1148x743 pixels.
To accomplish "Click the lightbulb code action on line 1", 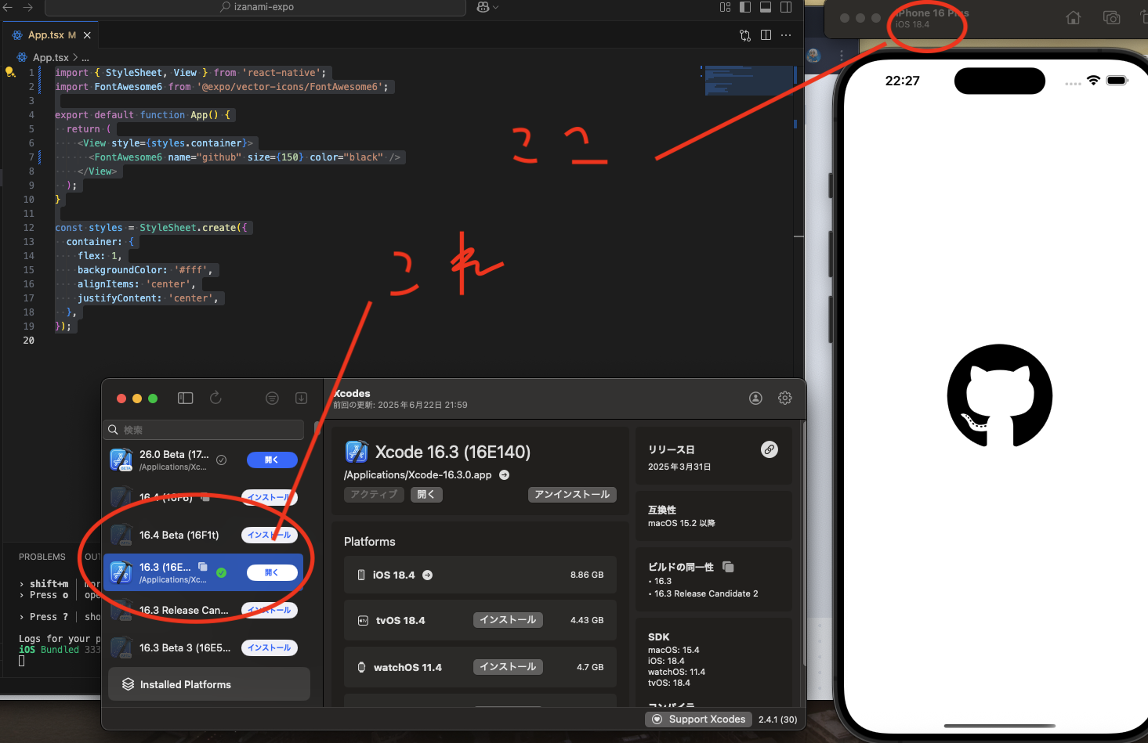I will pos(10,72).
